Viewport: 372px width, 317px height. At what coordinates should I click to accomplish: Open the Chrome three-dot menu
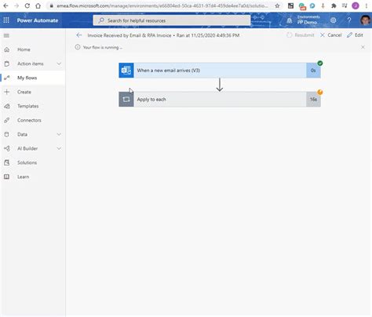point(367,5)
